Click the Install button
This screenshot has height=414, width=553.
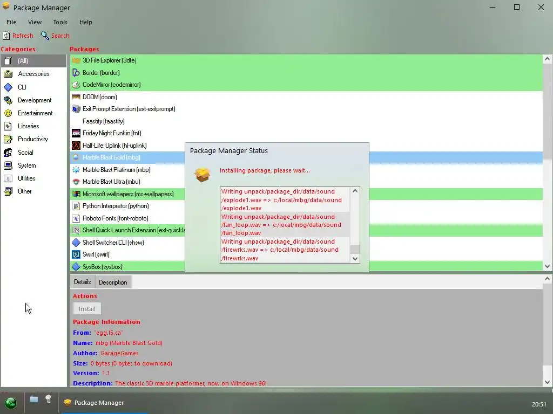click(x=87, y=309)
